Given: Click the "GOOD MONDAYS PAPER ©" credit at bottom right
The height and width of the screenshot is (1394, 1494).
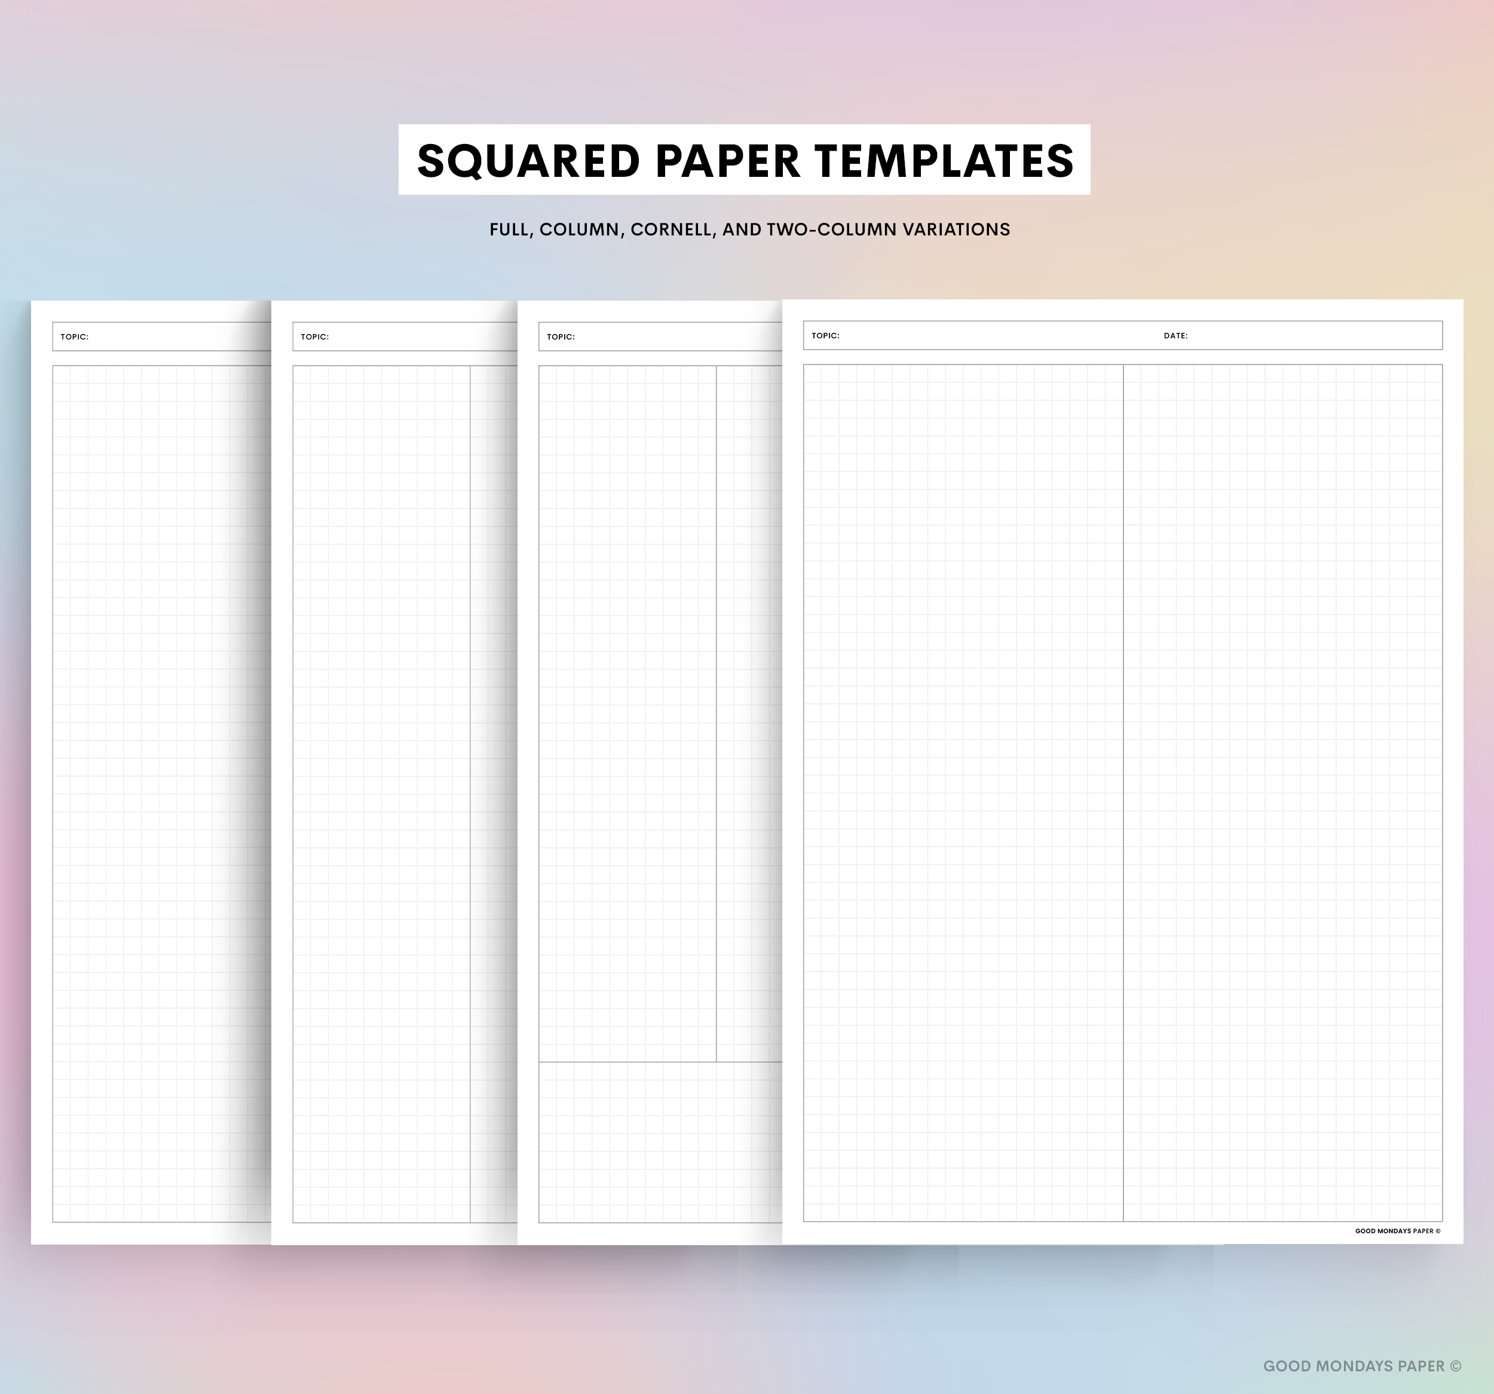Looking at the screenshot, I should point(1363,1366).
